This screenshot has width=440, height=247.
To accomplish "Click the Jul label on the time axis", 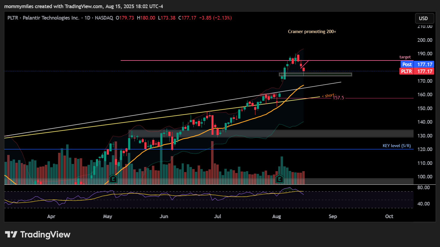I will (x=217, y=216).
